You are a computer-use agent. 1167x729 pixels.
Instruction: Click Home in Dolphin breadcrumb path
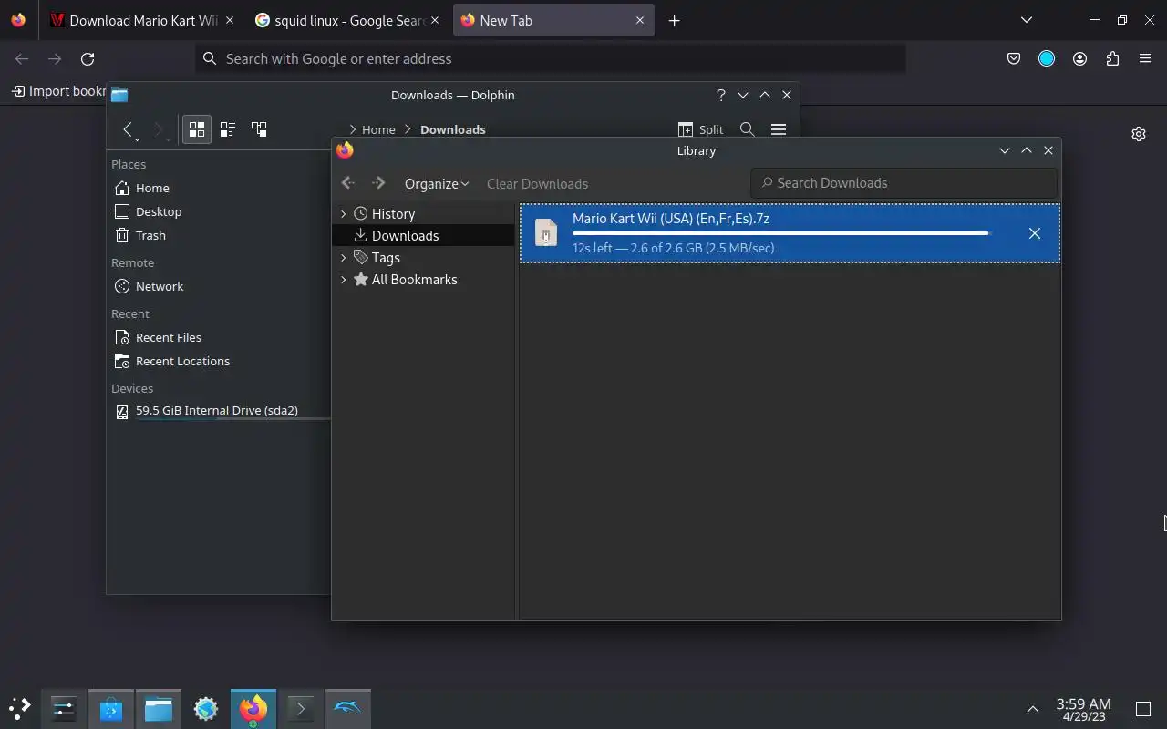[378, 129]
